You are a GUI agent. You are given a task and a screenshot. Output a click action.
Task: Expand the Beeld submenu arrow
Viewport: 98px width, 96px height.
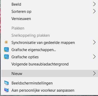click(94, 4)
